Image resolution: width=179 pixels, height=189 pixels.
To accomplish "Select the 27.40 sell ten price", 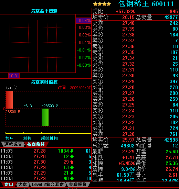I will [x=128, y=23].
